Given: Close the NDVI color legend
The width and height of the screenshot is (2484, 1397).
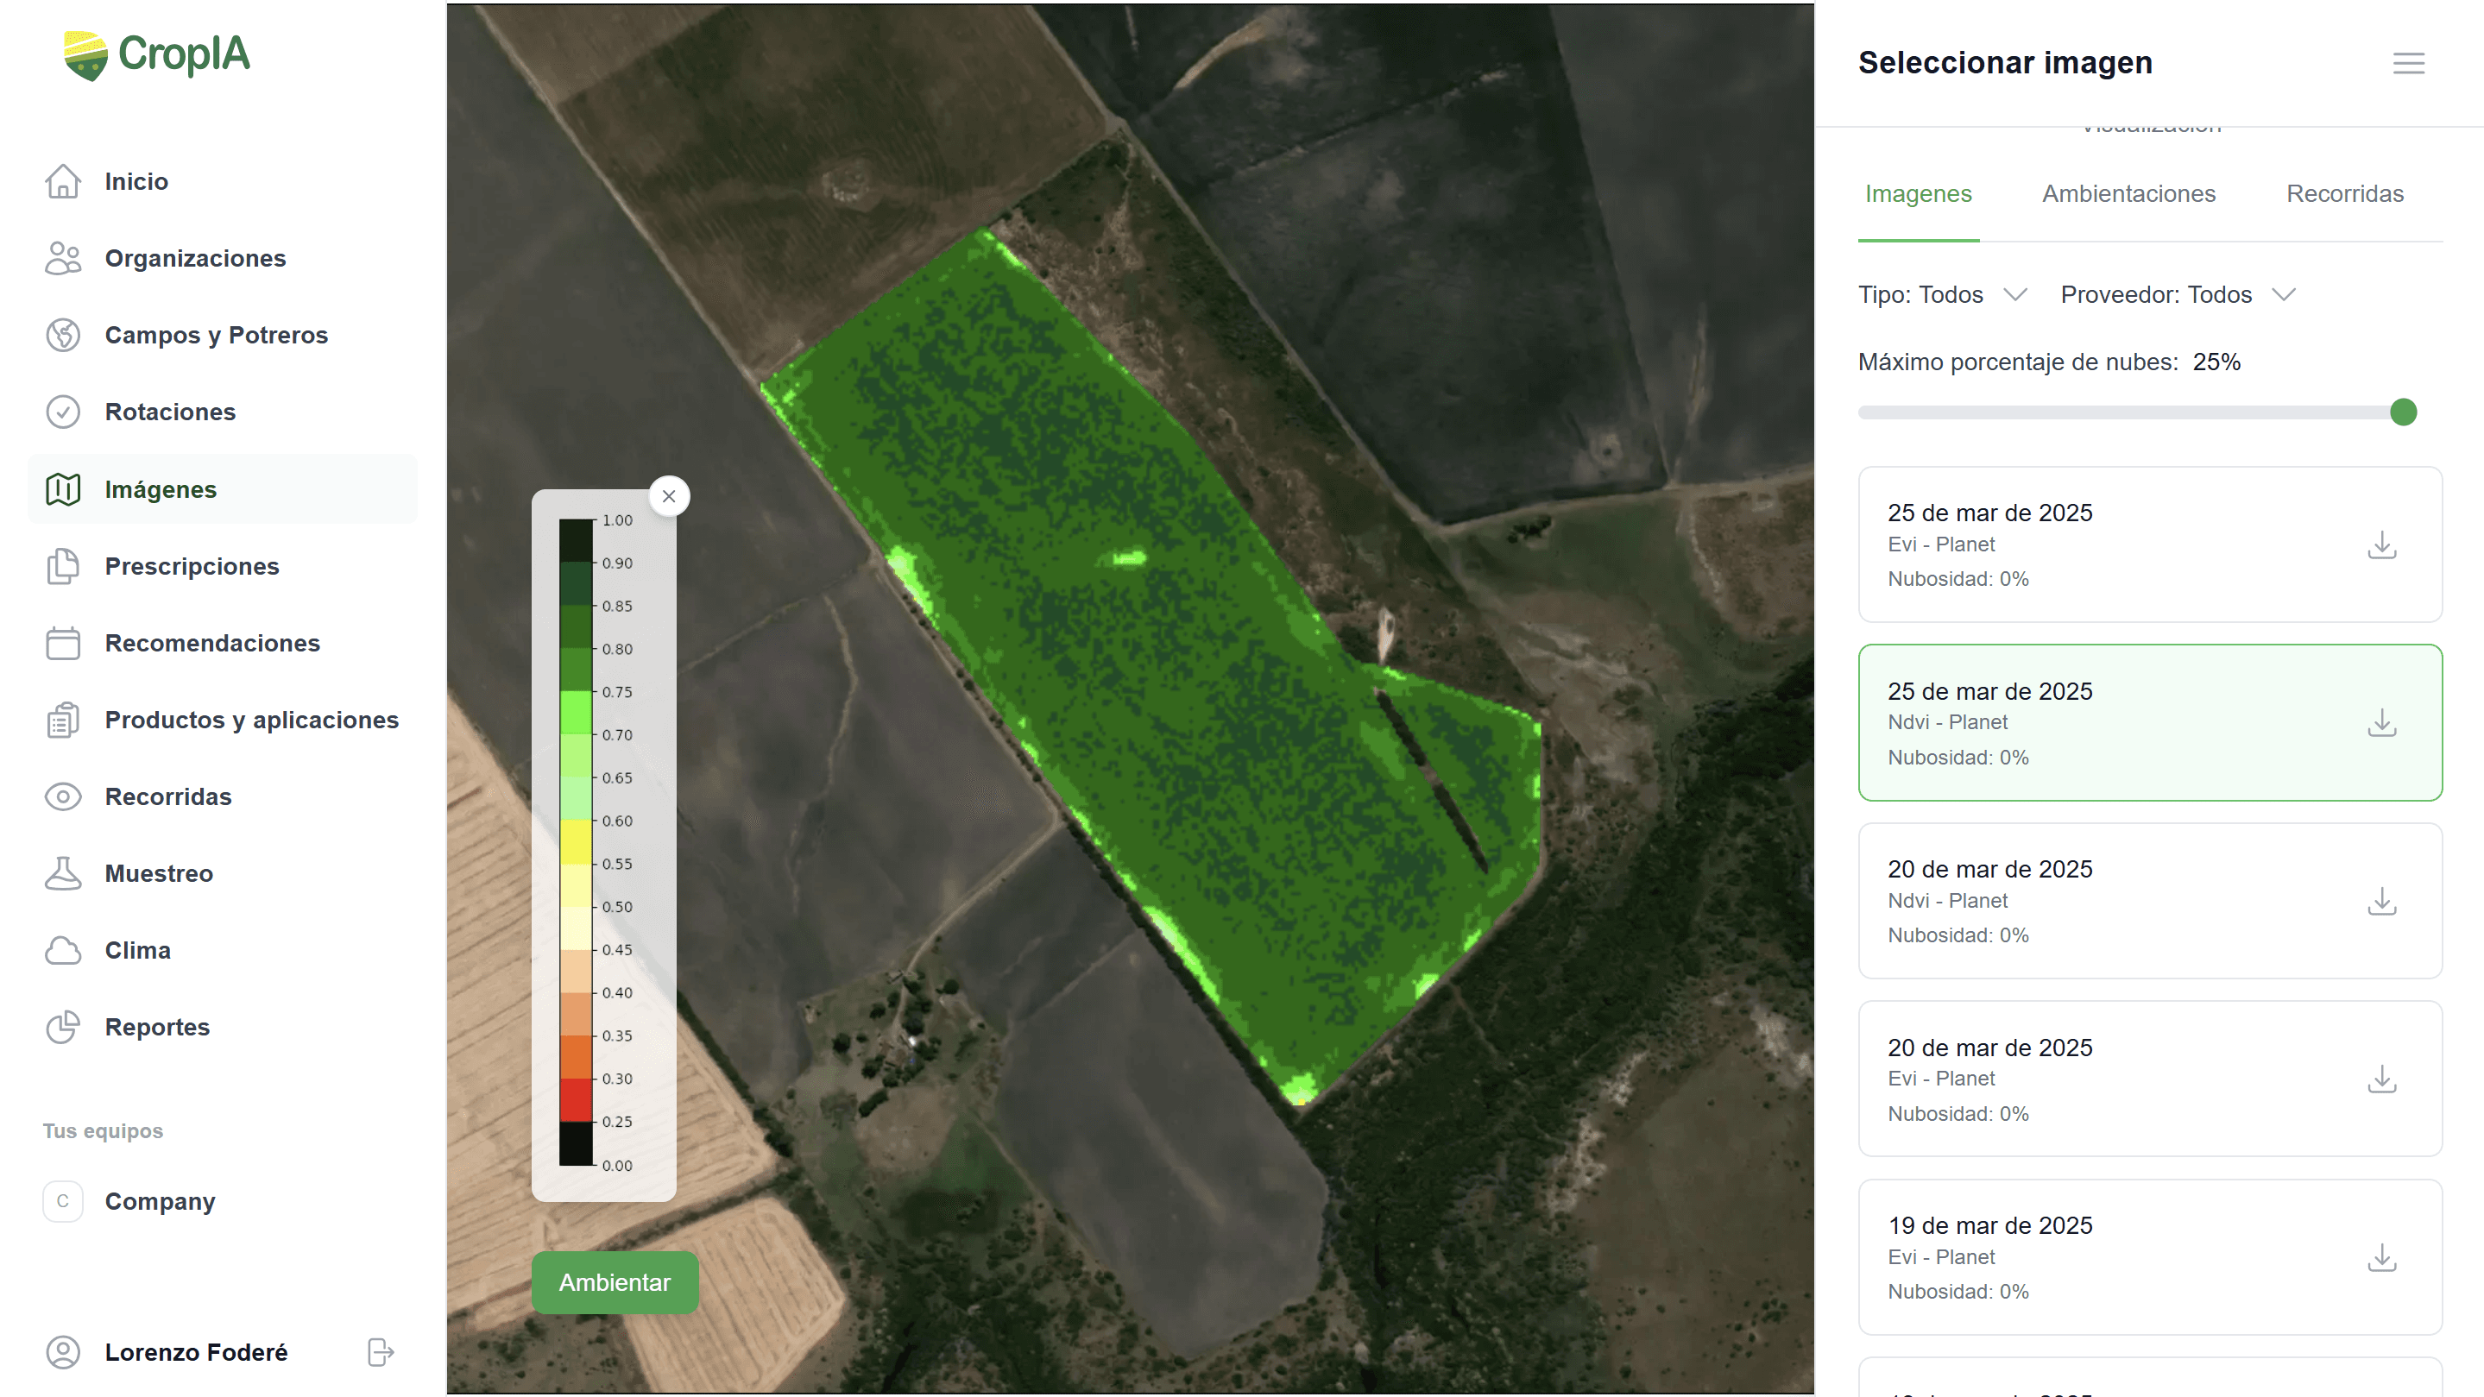Looking at the screenshot, I should (x=668, y=496).
